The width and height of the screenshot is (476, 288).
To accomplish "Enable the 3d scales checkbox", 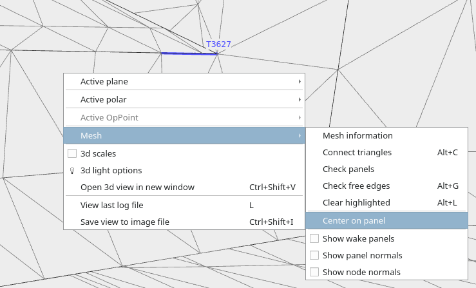I will pos(72,153).
